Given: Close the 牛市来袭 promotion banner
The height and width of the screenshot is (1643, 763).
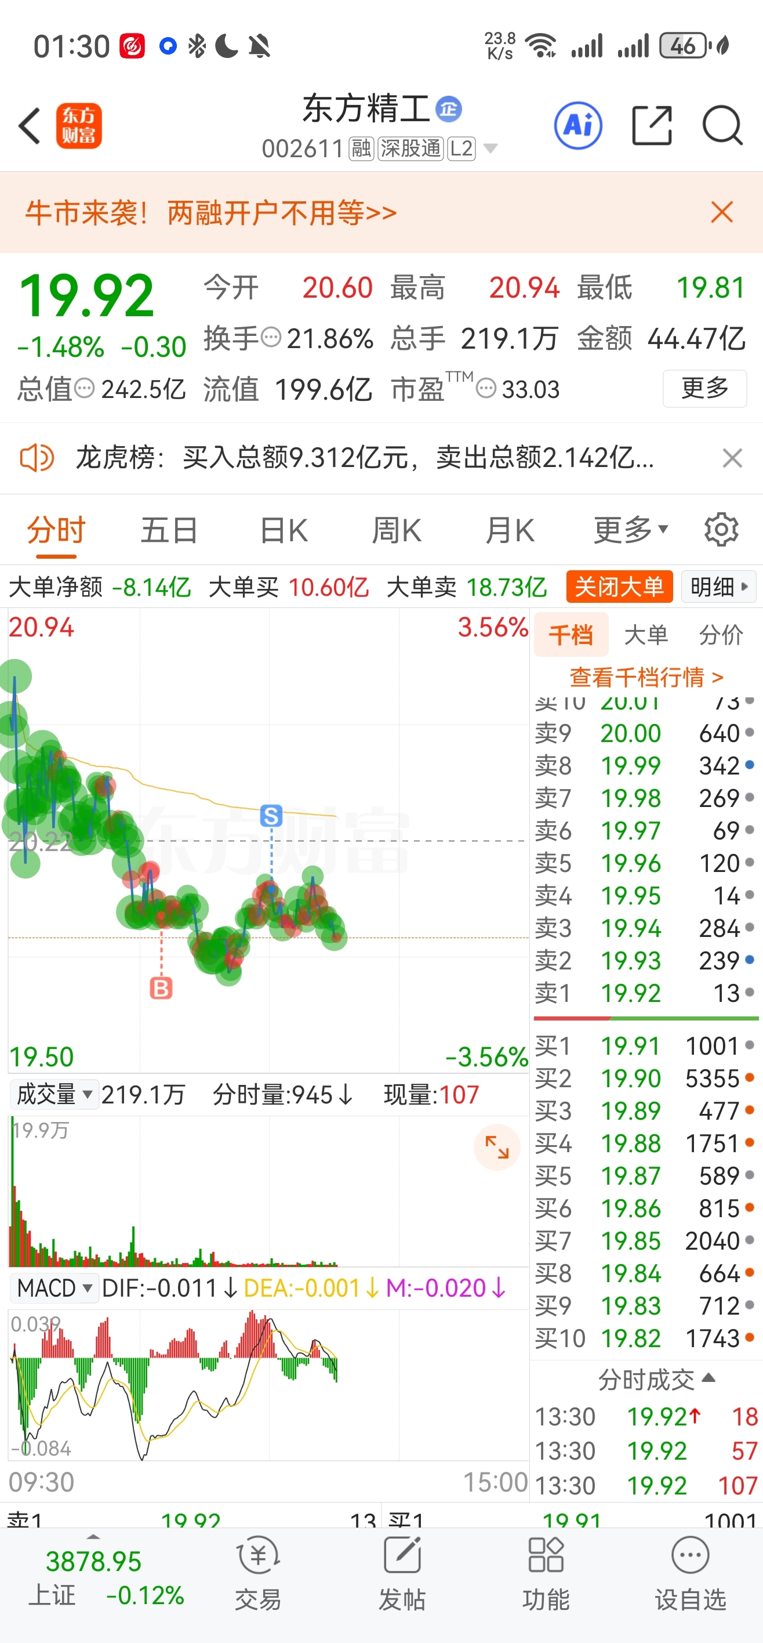Looking at the screenshot, I should point(722,212).
